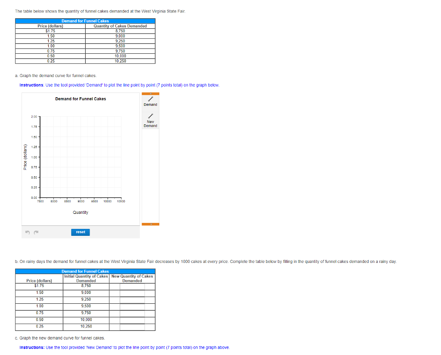Click the orange down arrow under the tool palette
The width and height of the screenshot is (441, 355).
[150, 224]
